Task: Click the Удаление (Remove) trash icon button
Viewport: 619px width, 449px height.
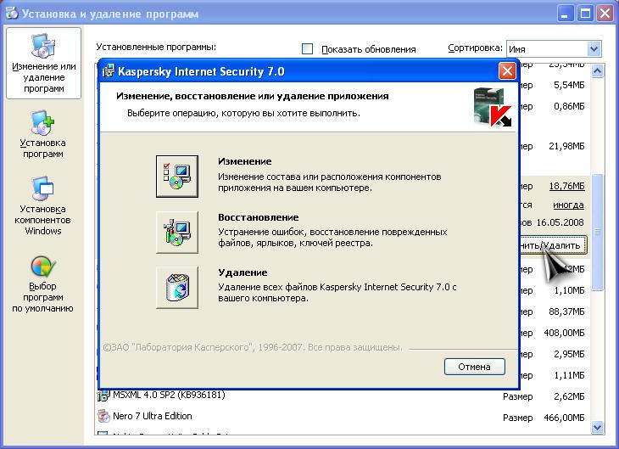Action: tap(177, 287)
